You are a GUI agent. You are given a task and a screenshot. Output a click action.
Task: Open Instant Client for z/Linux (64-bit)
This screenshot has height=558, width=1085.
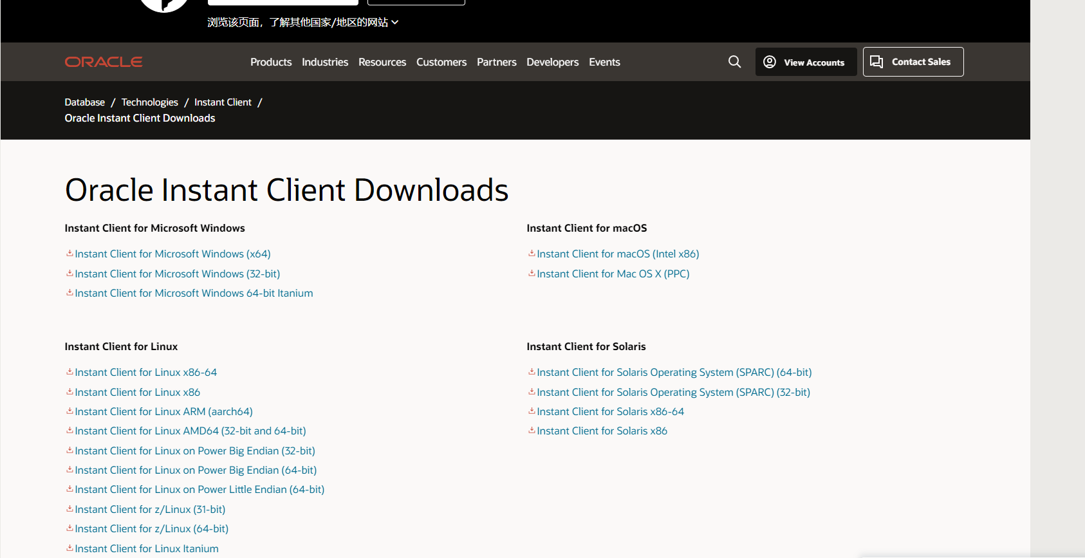pyautogui.click(x=152, y=529)
